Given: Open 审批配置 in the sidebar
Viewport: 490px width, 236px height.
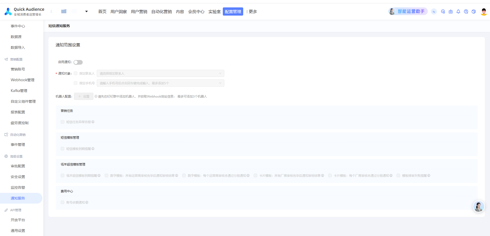Looking at the screenshot, I should (x=18, y=166).
